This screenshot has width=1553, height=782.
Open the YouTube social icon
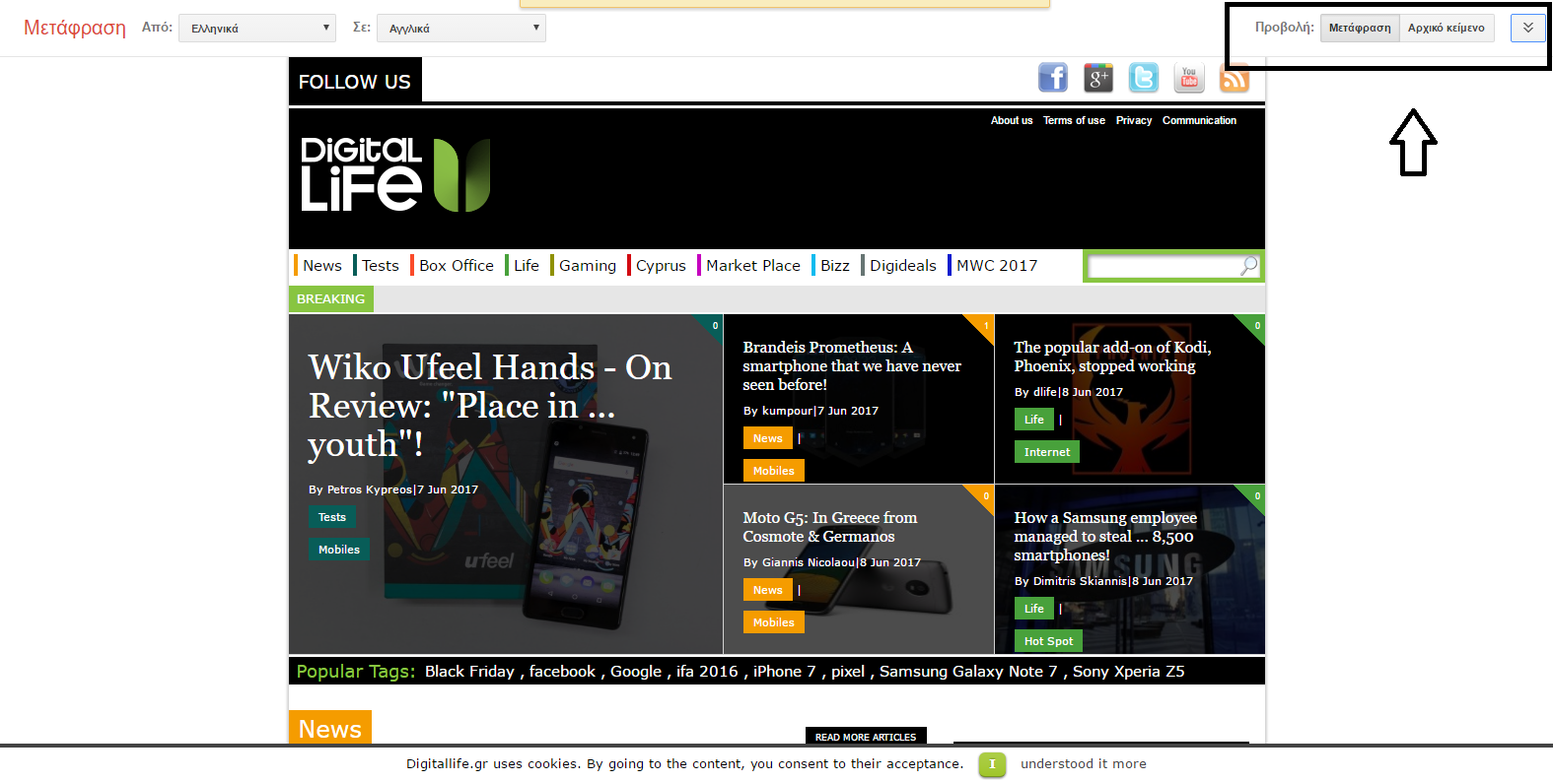point(1189,78)
